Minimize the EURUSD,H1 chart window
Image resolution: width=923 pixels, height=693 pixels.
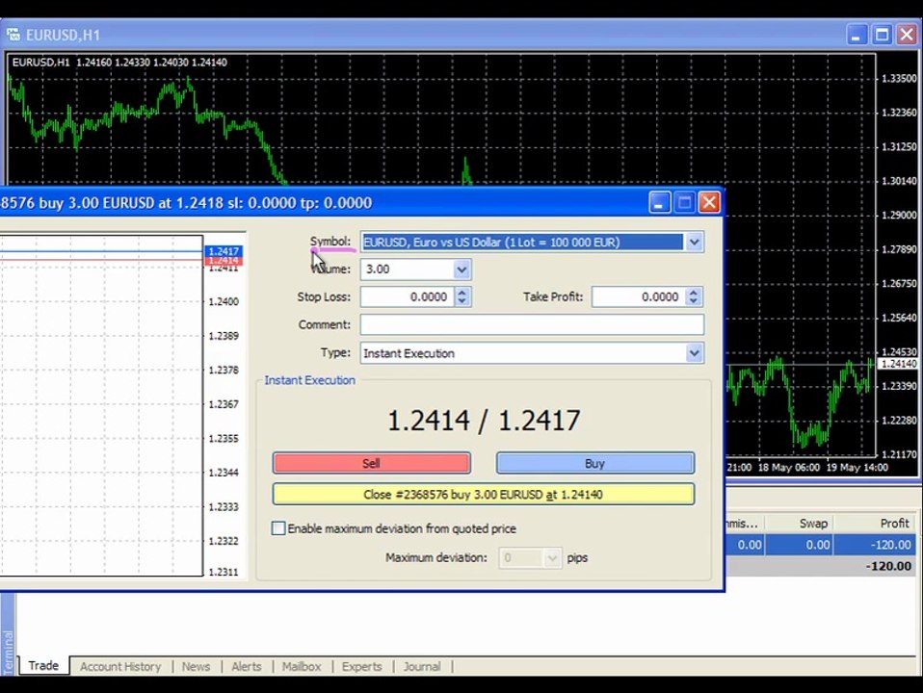click(x=857, y=35)
